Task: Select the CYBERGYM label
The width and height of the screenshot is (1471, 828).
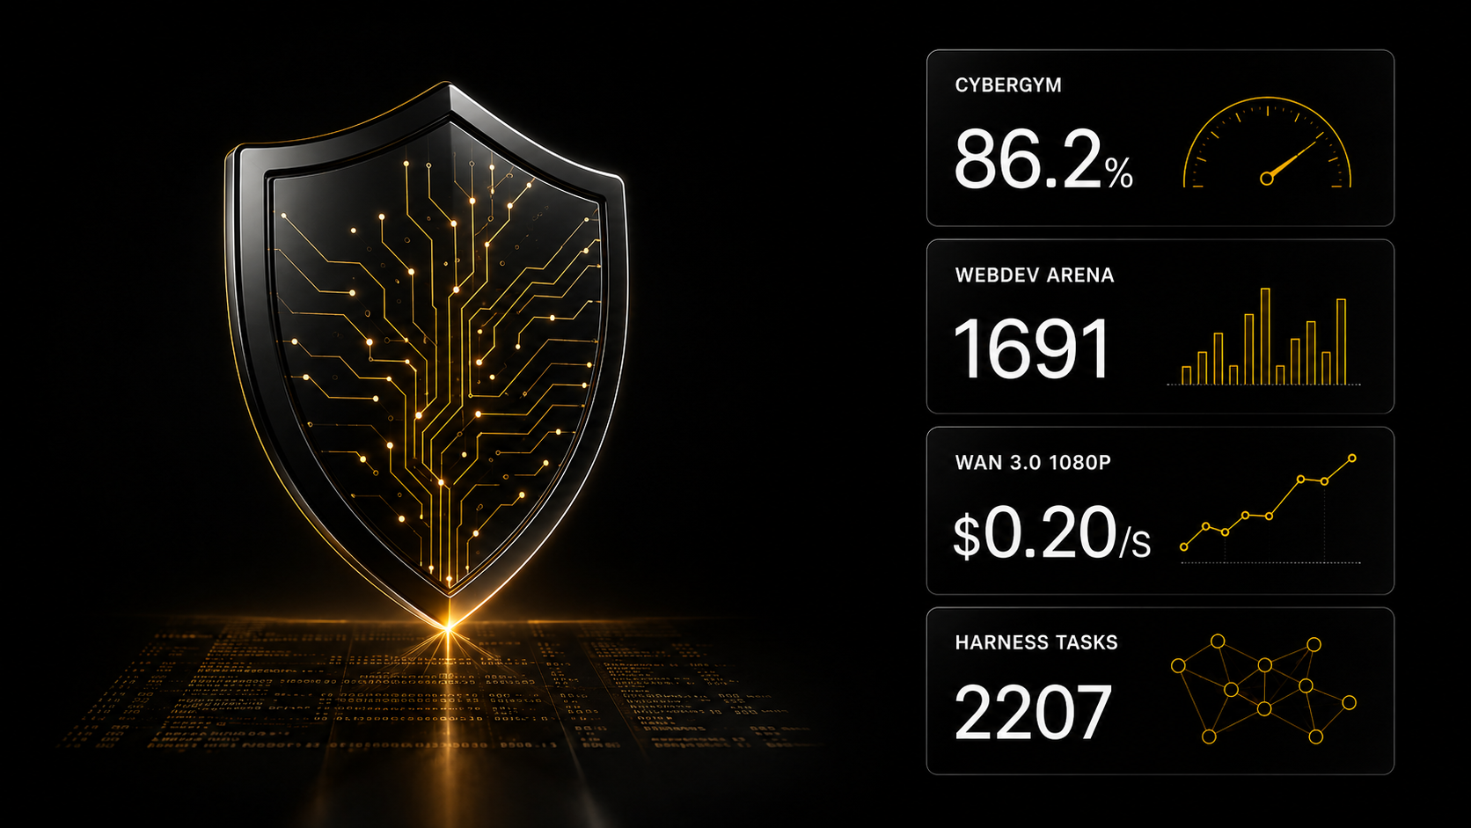Action: [x=1008, y=85]
